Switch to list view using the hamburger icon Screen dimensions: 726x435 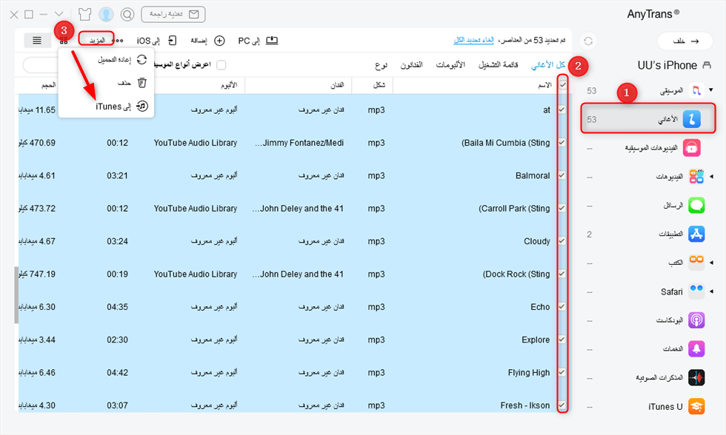pos(36,40)
